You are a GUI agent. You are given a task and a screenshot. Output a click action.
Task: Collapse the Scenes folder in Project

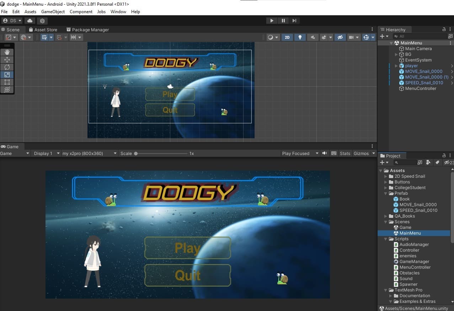386,222
